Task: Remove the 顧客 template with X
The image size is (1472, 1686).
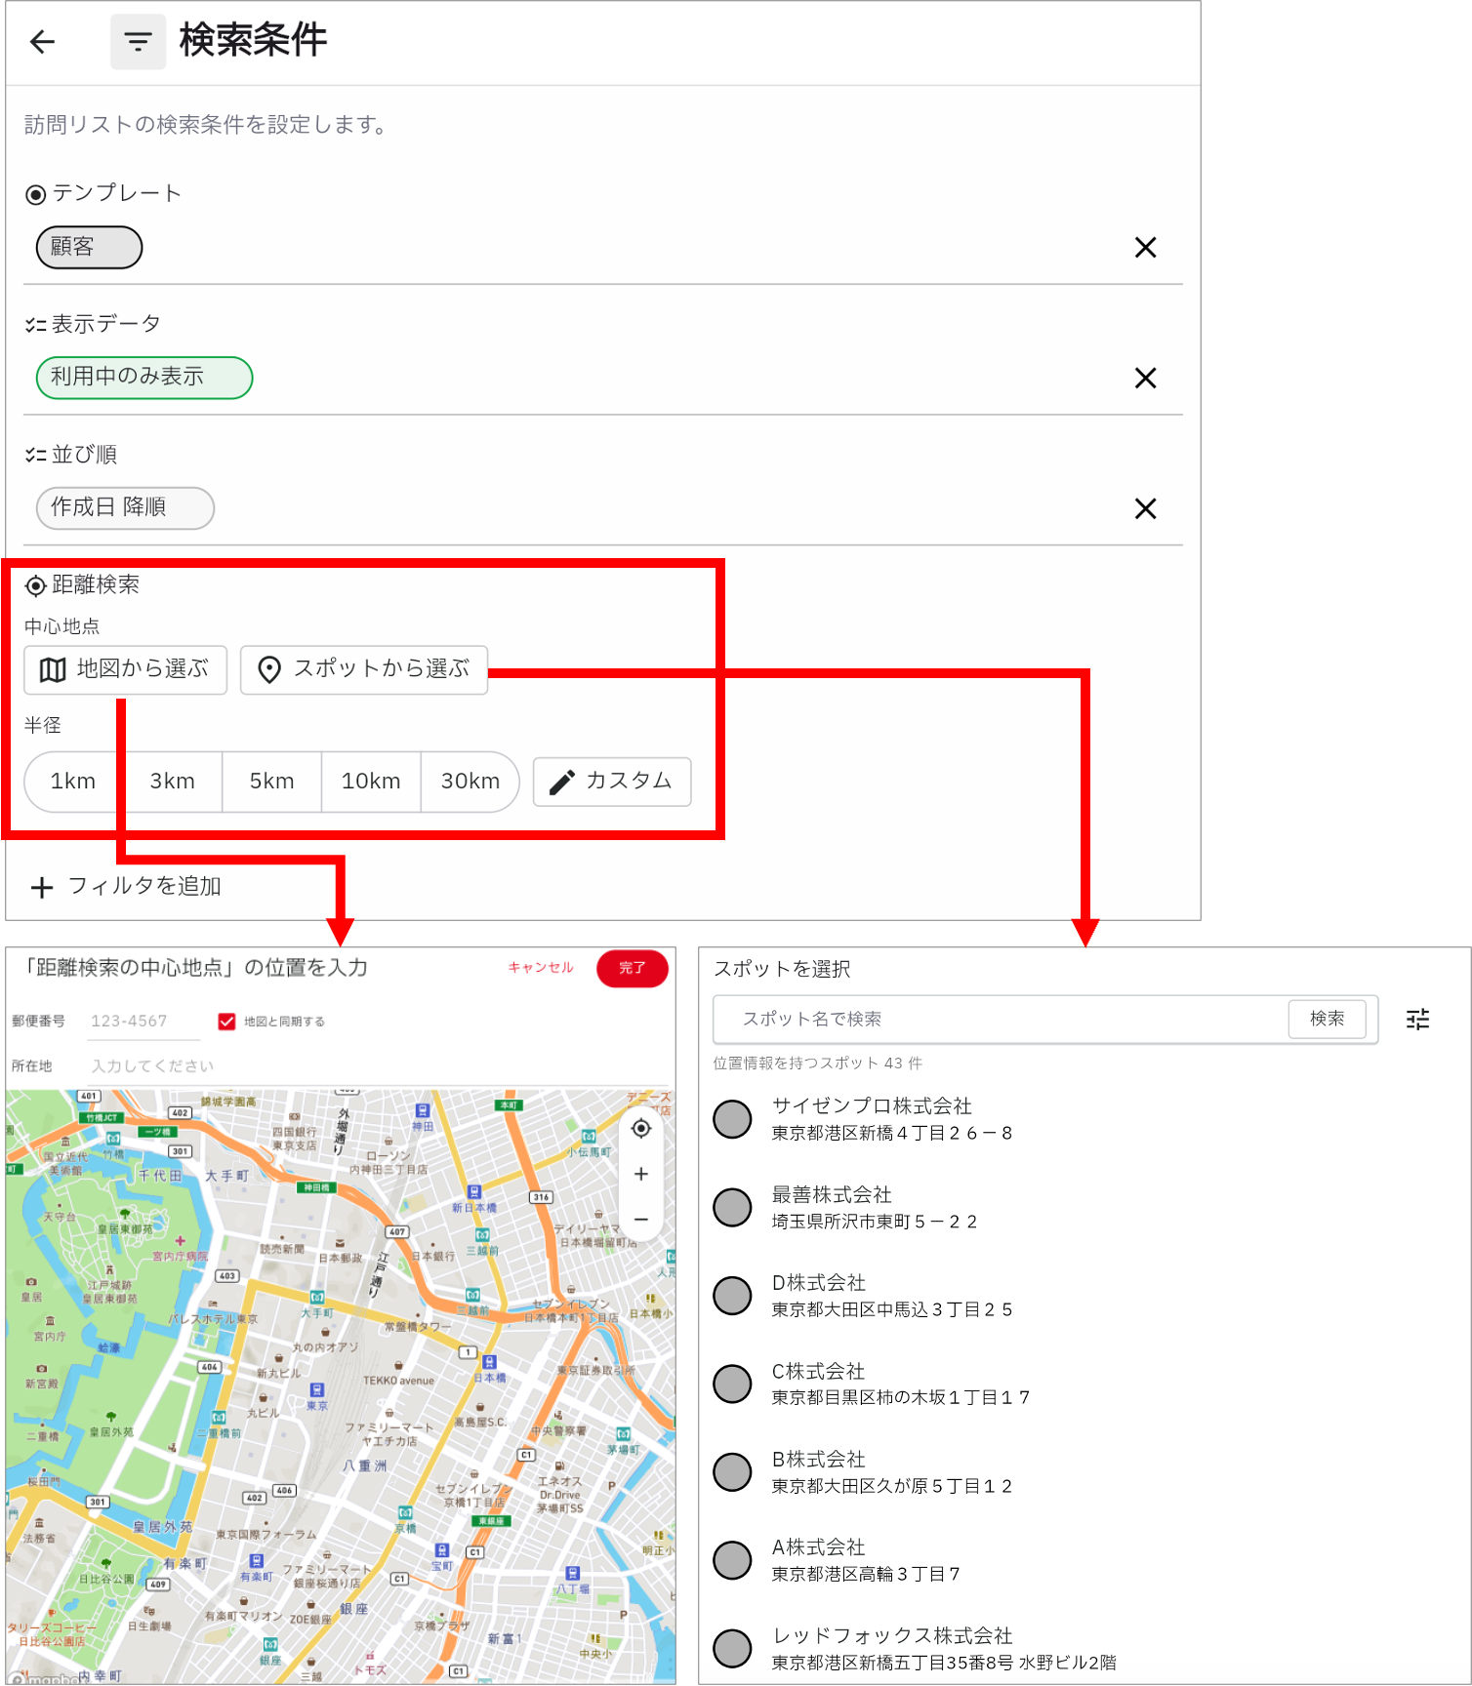Action: tap(1145, 248)
